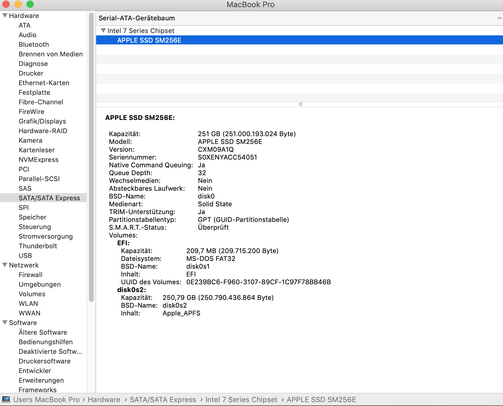This screenshot has height=406, width=503.
Task: Go to Users MacBook Pro in path bar
Action: pyautogui.click(x=47, y=400)
